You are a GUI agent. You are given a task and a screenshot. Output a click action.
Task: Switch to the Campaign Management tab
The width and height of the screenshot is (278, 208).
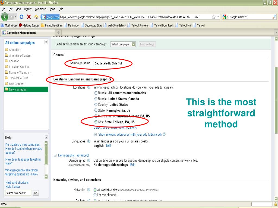(x=28, y=32)
